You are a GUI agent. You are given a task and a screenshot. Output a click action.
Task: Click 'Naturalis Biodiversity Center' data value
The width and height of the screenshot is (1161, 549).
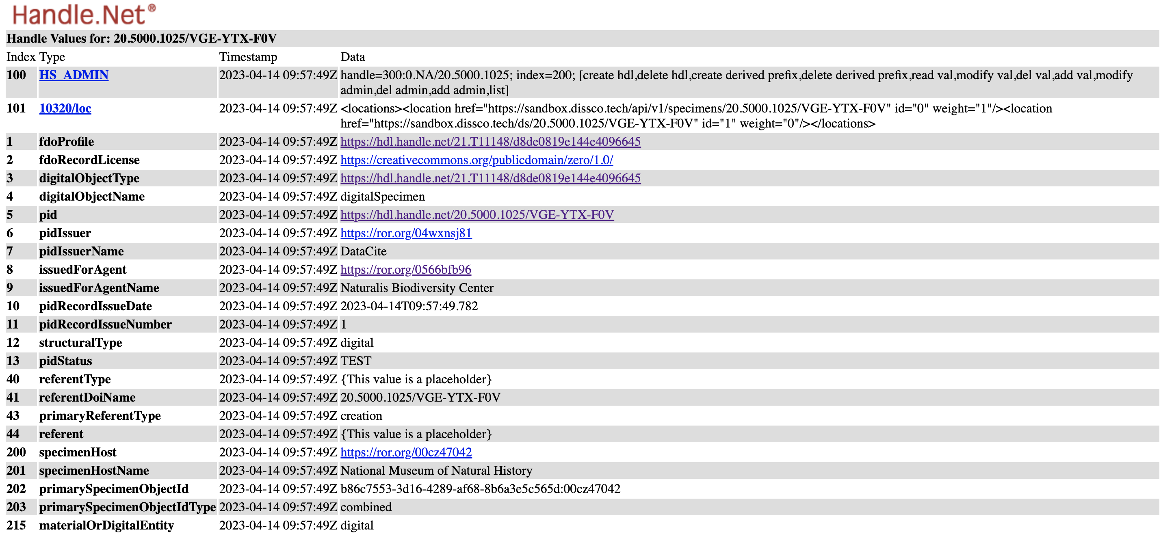coord(417,287)
